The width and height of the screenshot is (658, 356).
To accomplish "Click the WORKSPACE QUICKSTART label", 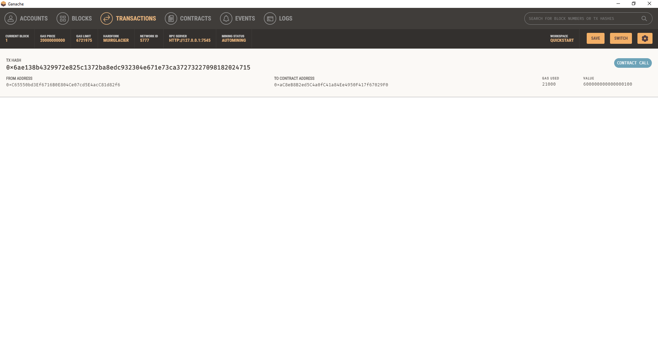I will click(x=562, y=38).
